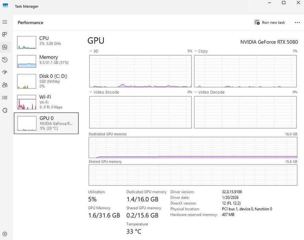Click the CPU usage mini graph
This screenshot has width=304, height=240.
pos(26,43)
